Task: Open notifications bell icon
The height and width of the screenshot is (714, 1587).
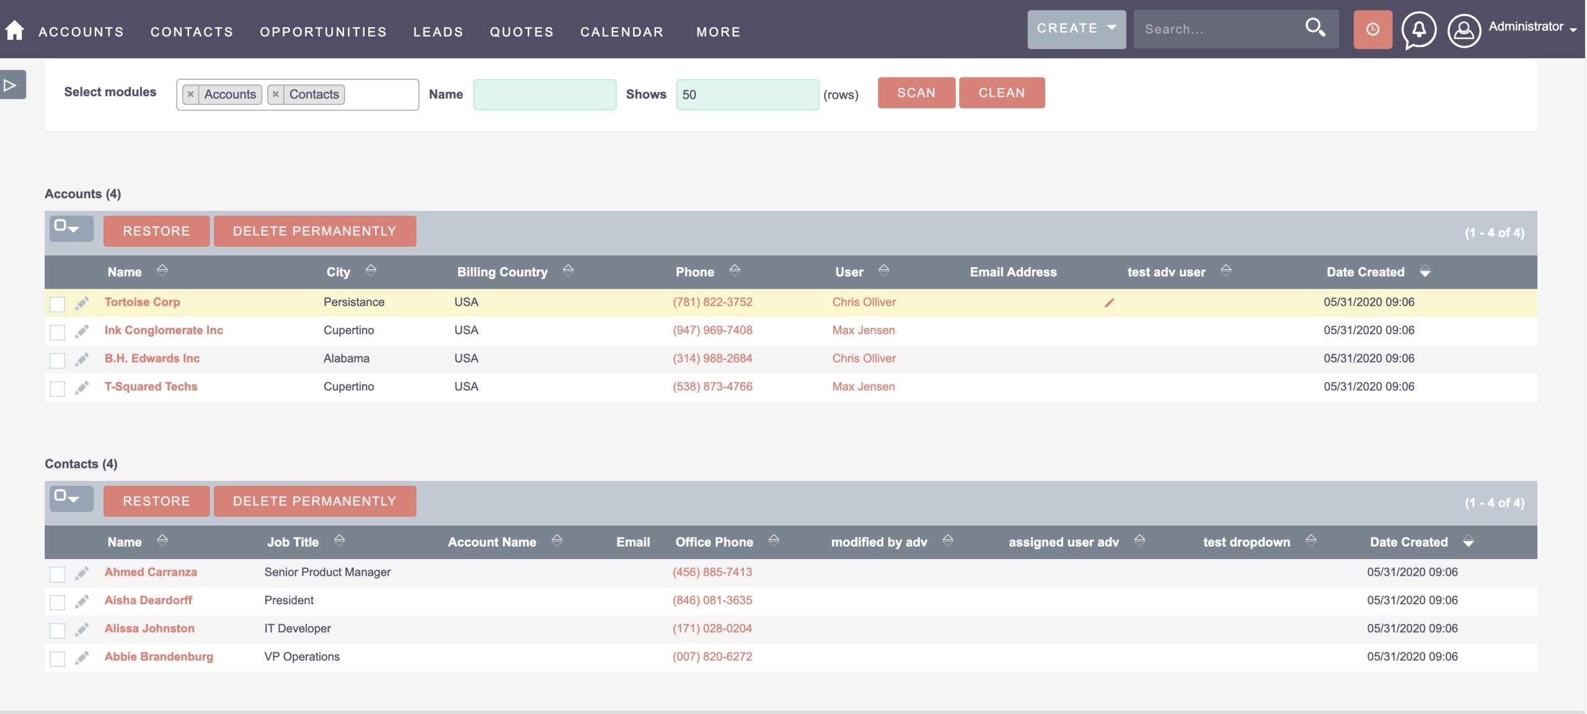Action: pos(1419,29)
